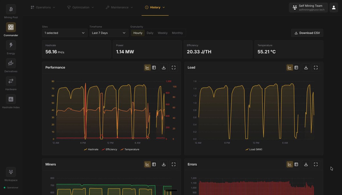Expand Performance chart to fullscreen
342x195 pixels.
[174, 68]
